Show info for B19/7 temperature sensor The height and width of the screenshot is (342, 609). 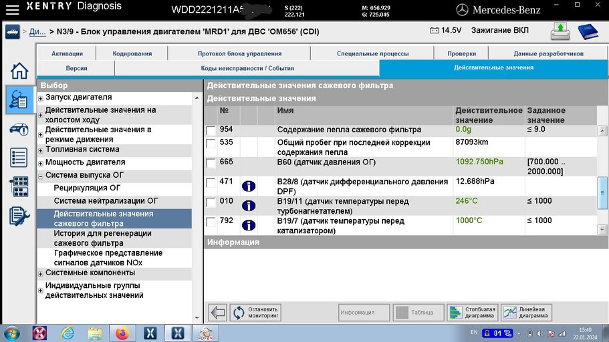249,225
